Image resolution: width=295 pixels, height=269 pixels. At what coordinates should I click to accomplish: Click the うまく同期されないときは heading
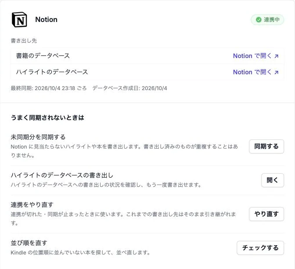click(x=47, y=117)
